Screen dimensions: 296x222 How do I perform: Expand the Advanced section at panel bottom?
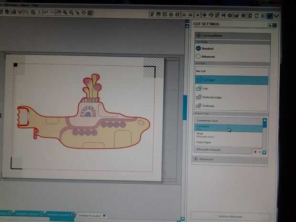(x=196, y=159)
